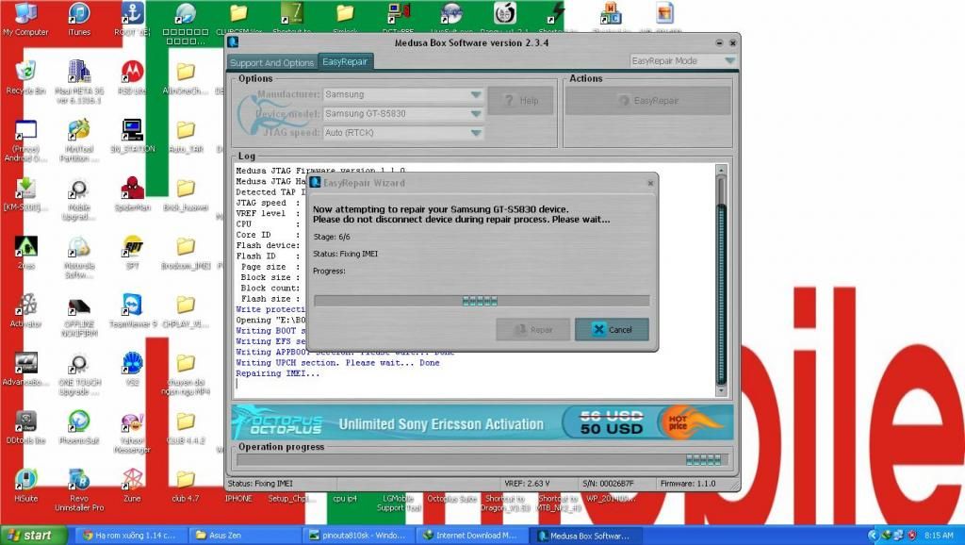Click the Help button in Options
This screenshot has width=965, height=545.
pos(520,100)
